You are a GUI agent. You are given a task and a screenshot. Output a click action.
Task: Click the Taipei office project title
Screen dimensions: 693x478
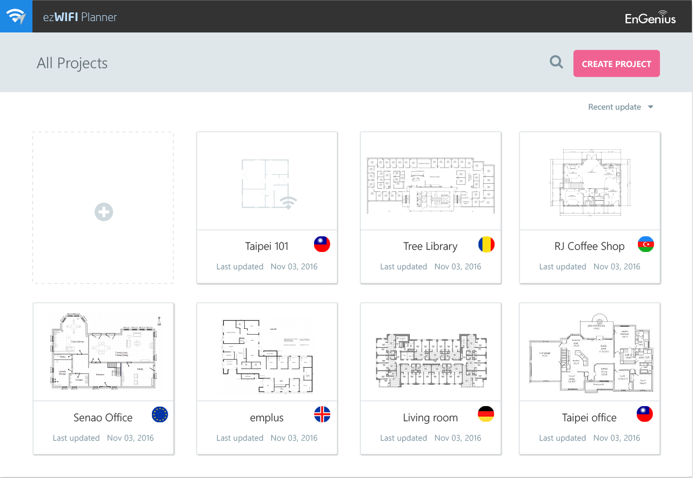[x=589, y=417]
